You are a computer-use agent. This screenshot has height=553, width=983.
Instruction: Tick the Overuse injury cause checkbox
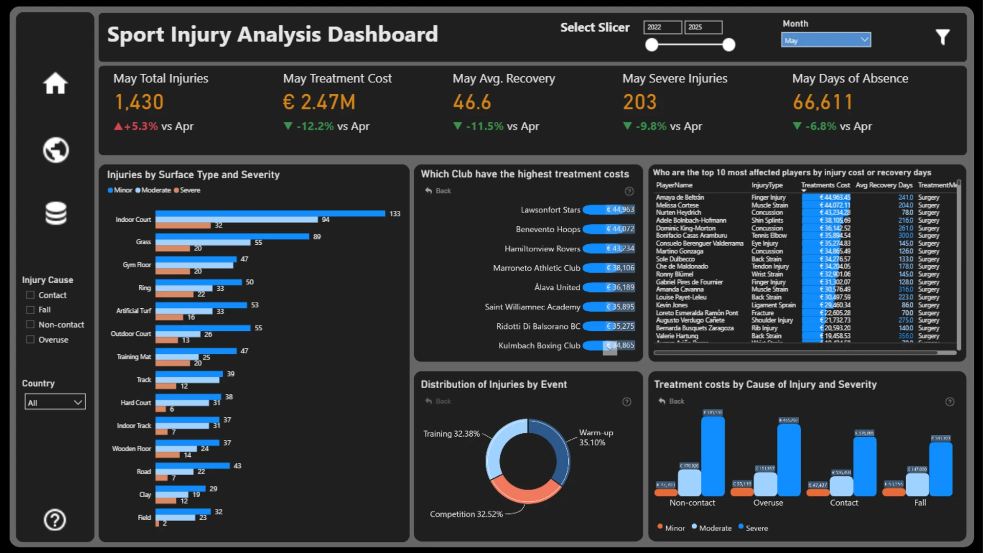(x=30, y=339)
